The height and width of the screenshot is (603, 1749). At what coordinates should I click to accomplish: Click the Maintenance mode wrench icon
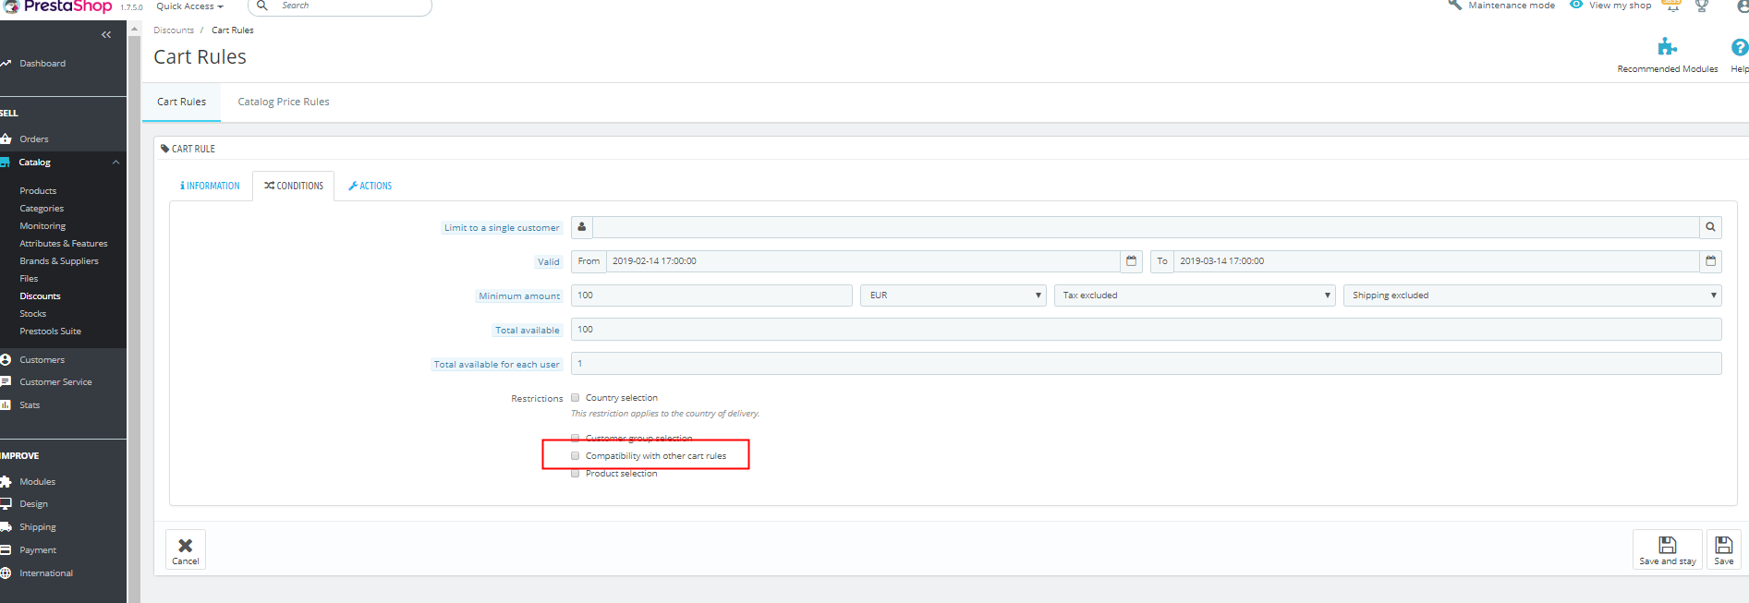1455,5
